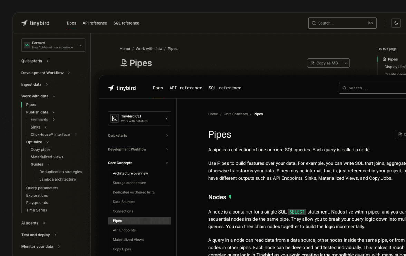
Task: Open Lambda architecture guide
Action: [x=57, y=179]
